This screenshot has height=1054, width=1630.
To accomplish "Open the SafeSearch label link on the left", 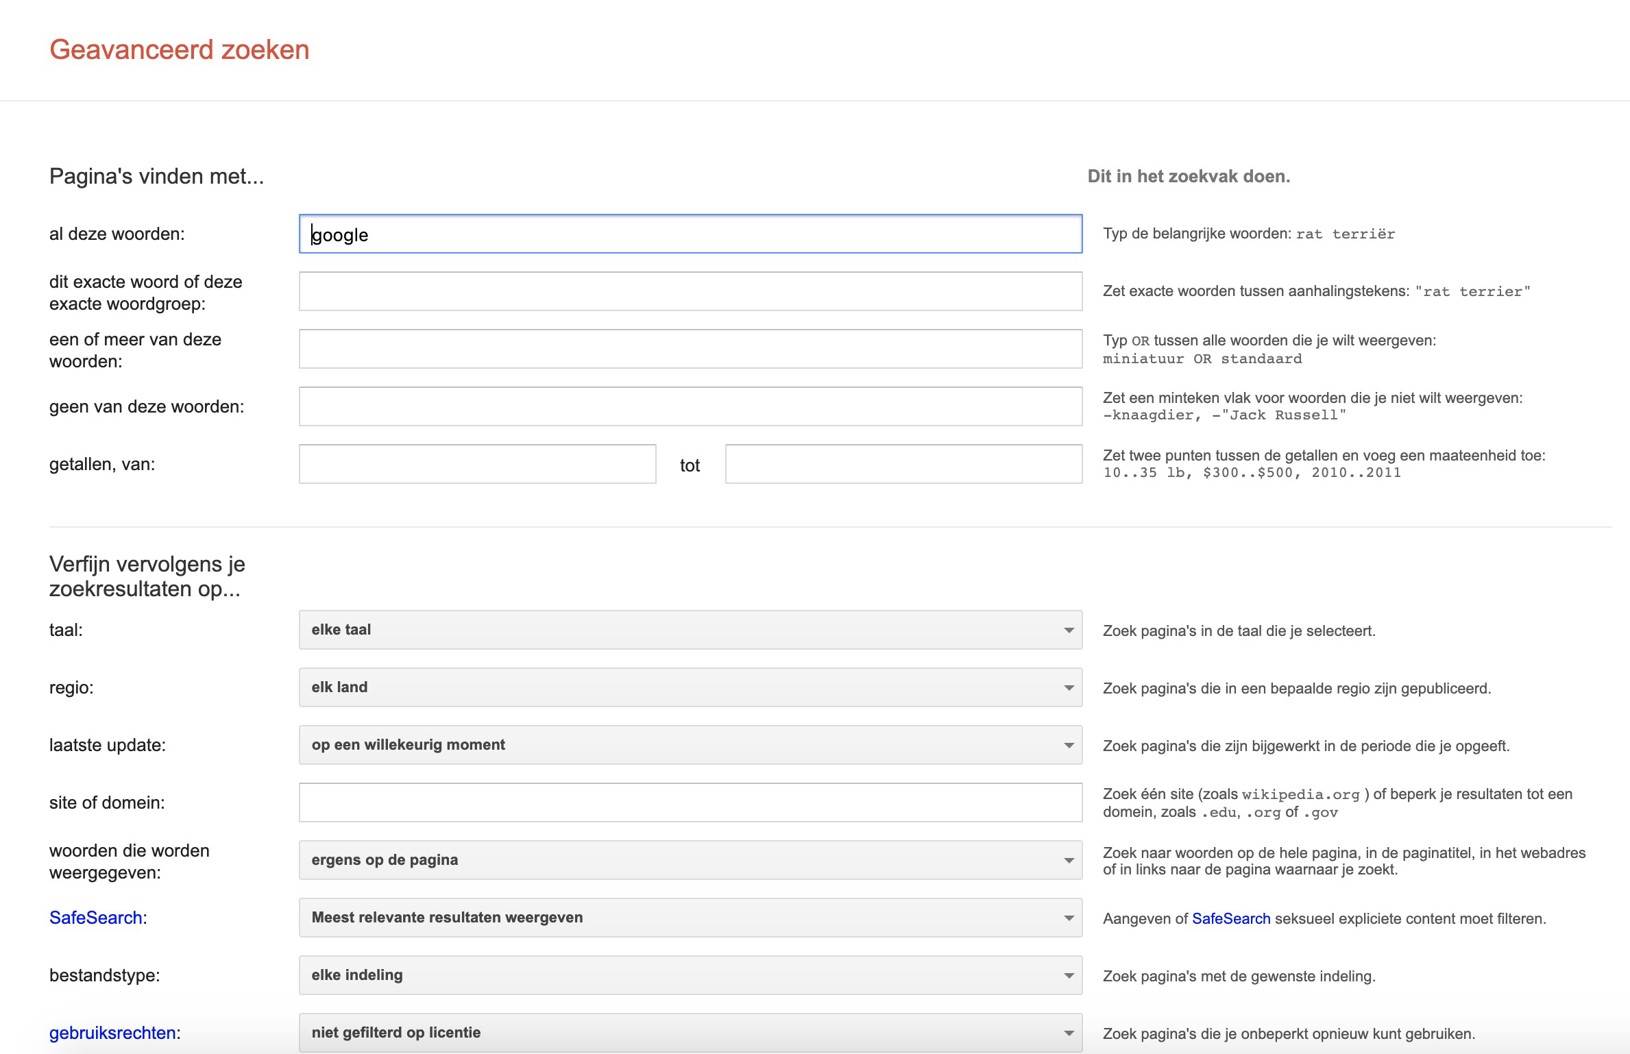I will (x=95, y=918).
